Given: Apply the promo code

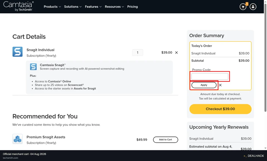Looking at the screenshot, I should (x=204, y=85).
